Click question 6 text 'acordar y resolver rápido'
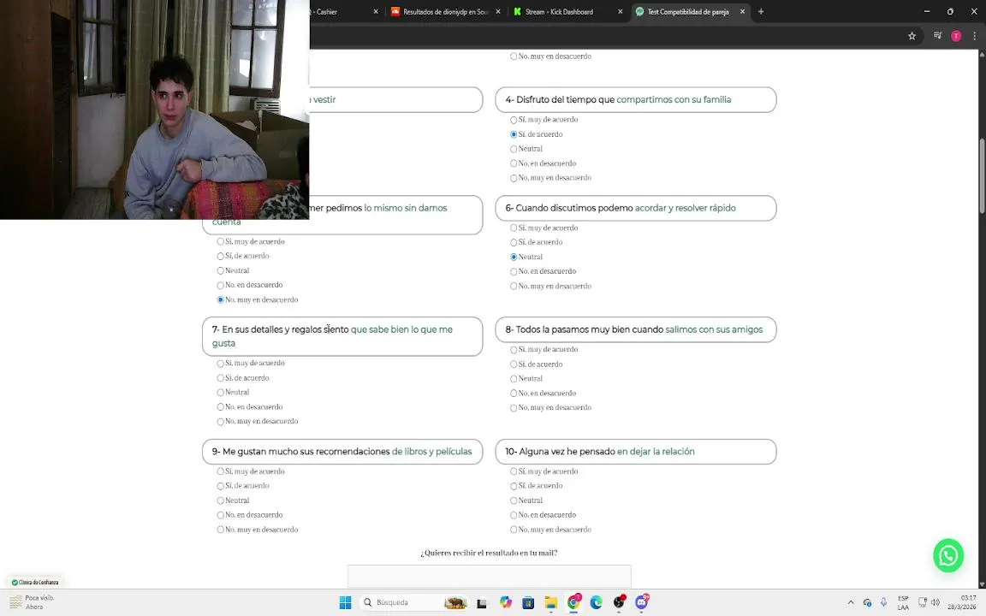The image size is (986, 616). coord(685,208)
